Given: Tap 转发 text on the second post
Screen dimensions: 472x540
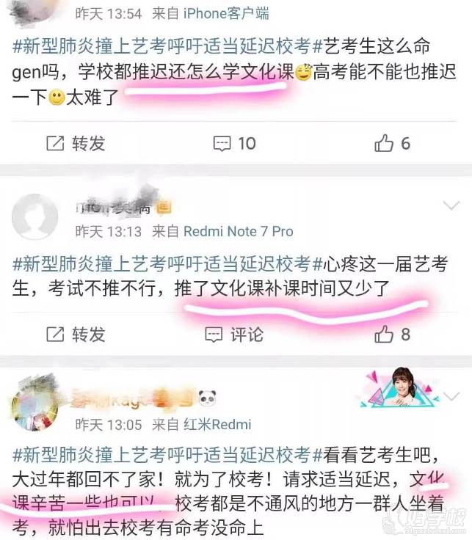Looking at the screenshot, I should tap(89, 335).
